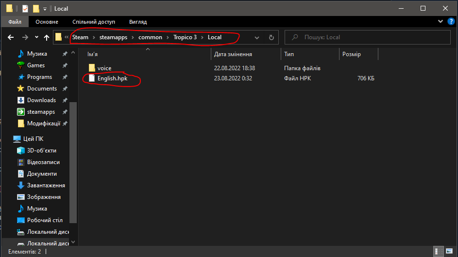Click the English.hpk file icon
Screen dimensions: 458x257
tap(92, 78)
